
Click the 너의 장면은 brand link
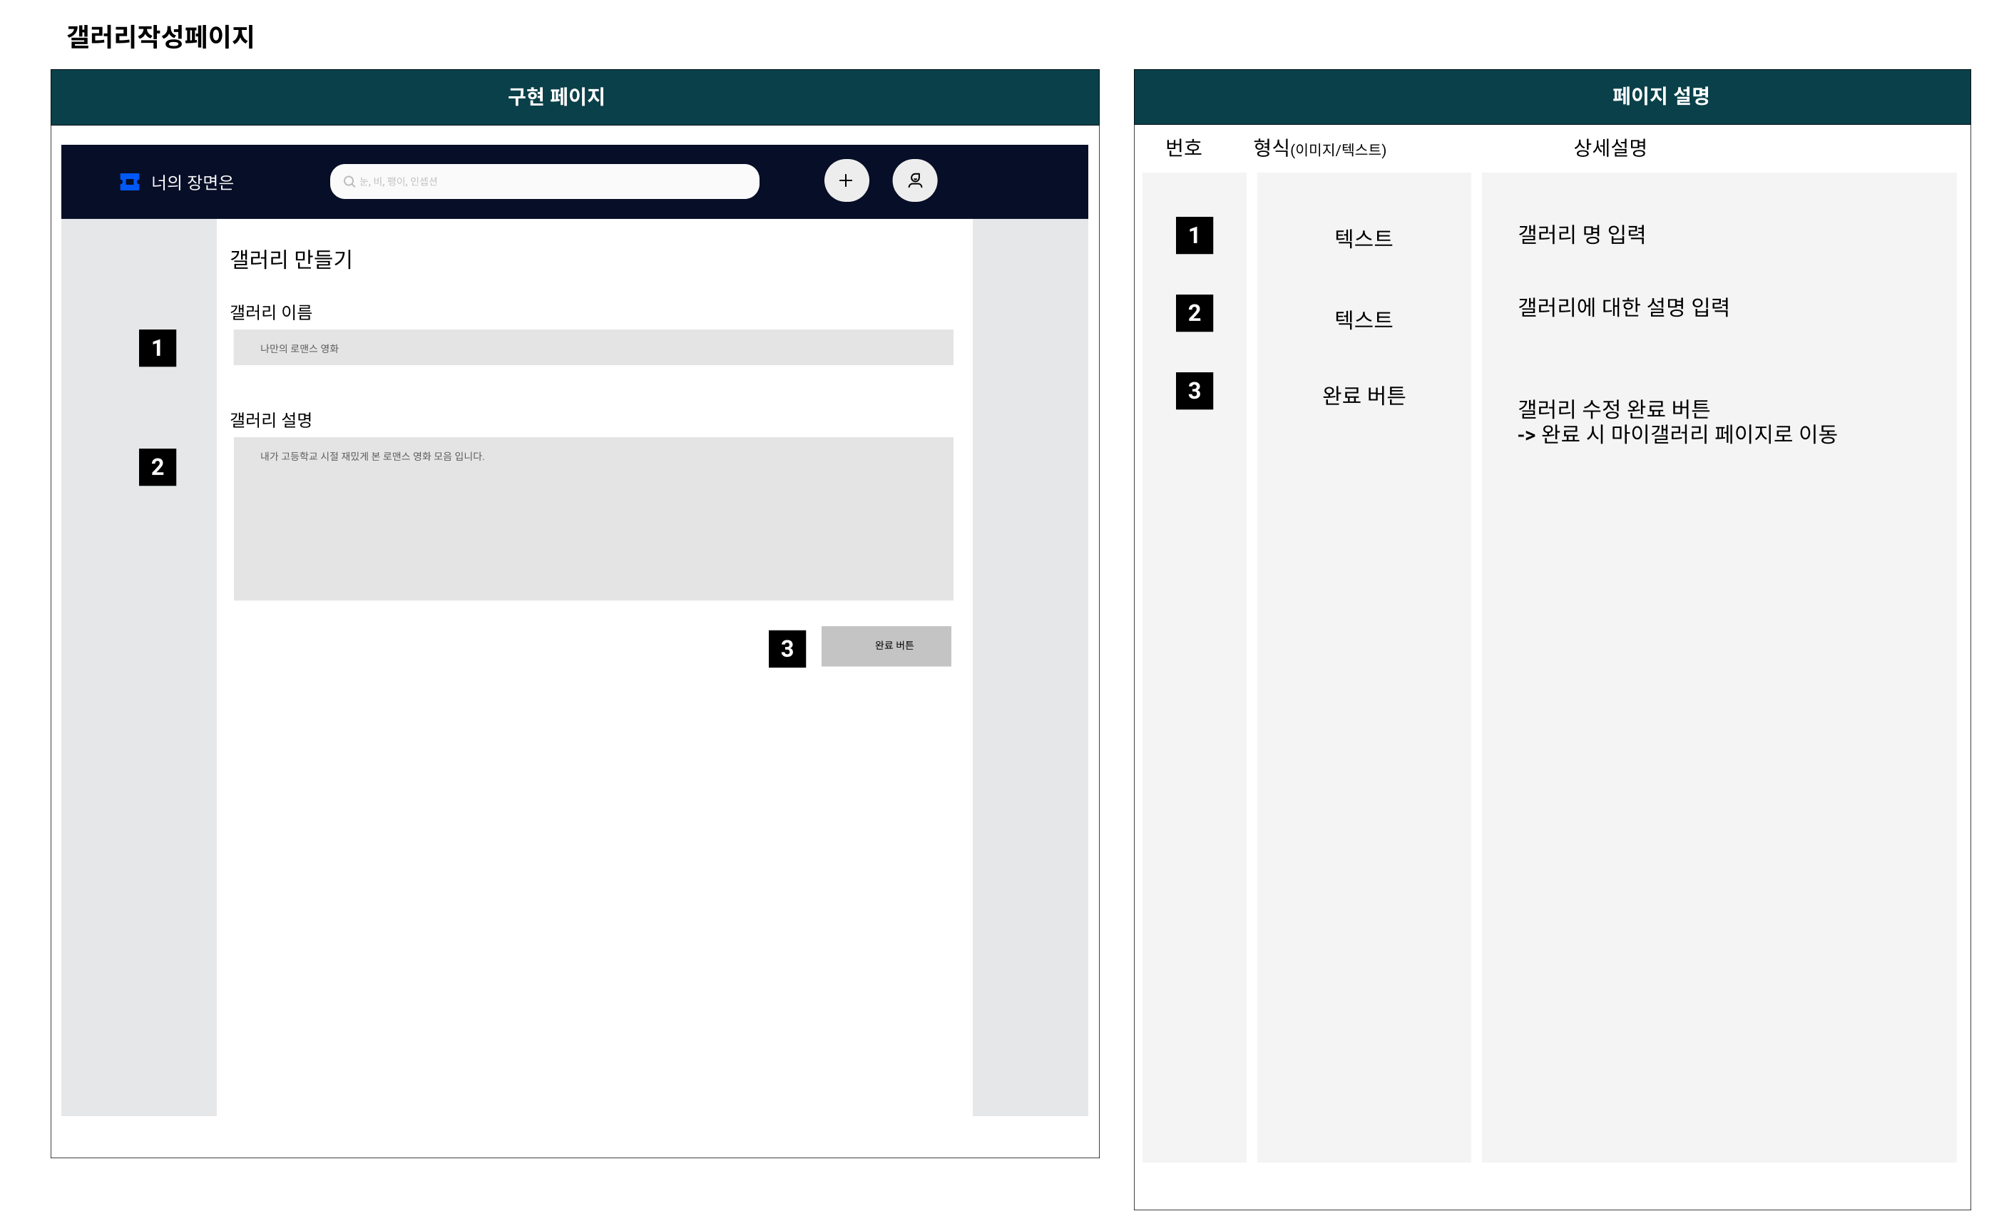[193, 183]
